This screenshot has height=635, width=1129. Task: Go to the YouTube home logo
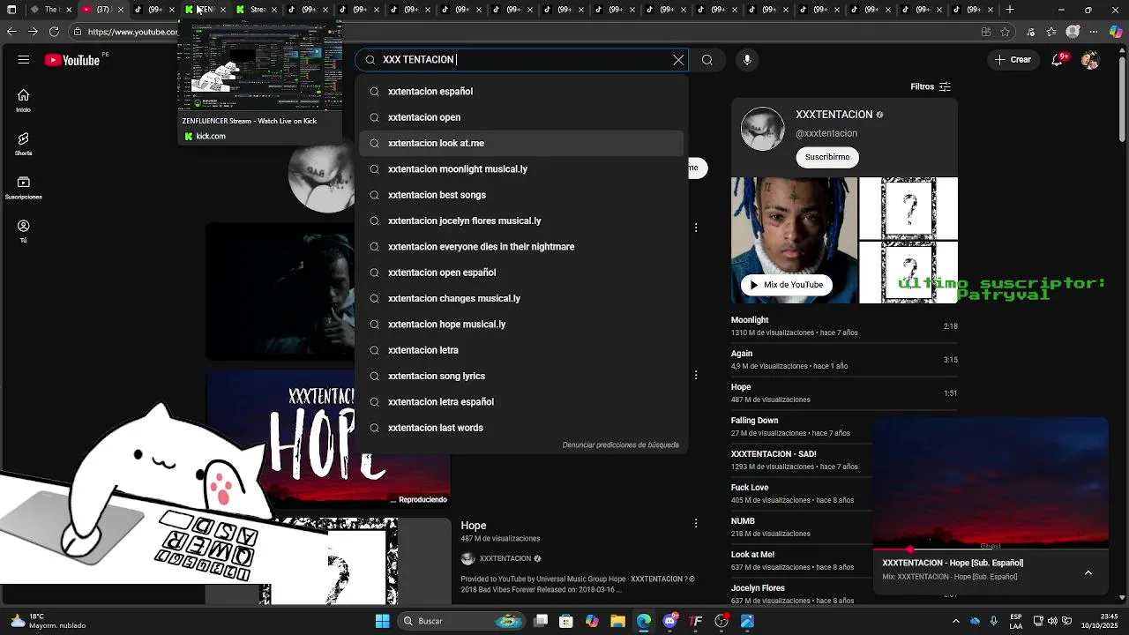point(72,60)
